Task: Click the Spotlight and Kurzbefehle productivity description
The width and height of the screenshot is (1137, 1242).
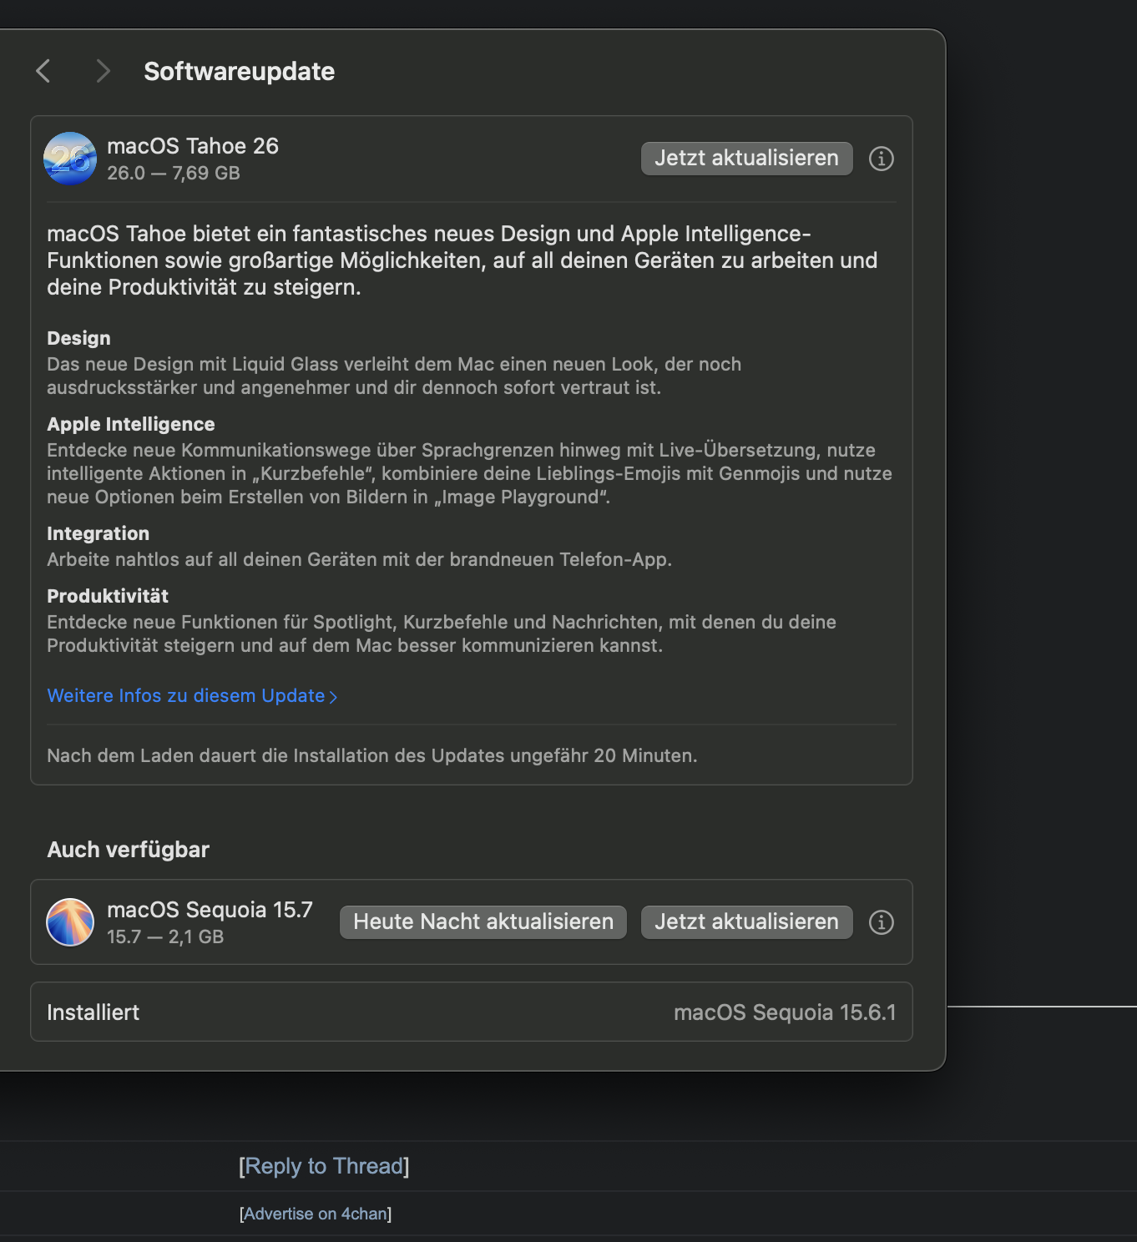Action: click(442, 634)
